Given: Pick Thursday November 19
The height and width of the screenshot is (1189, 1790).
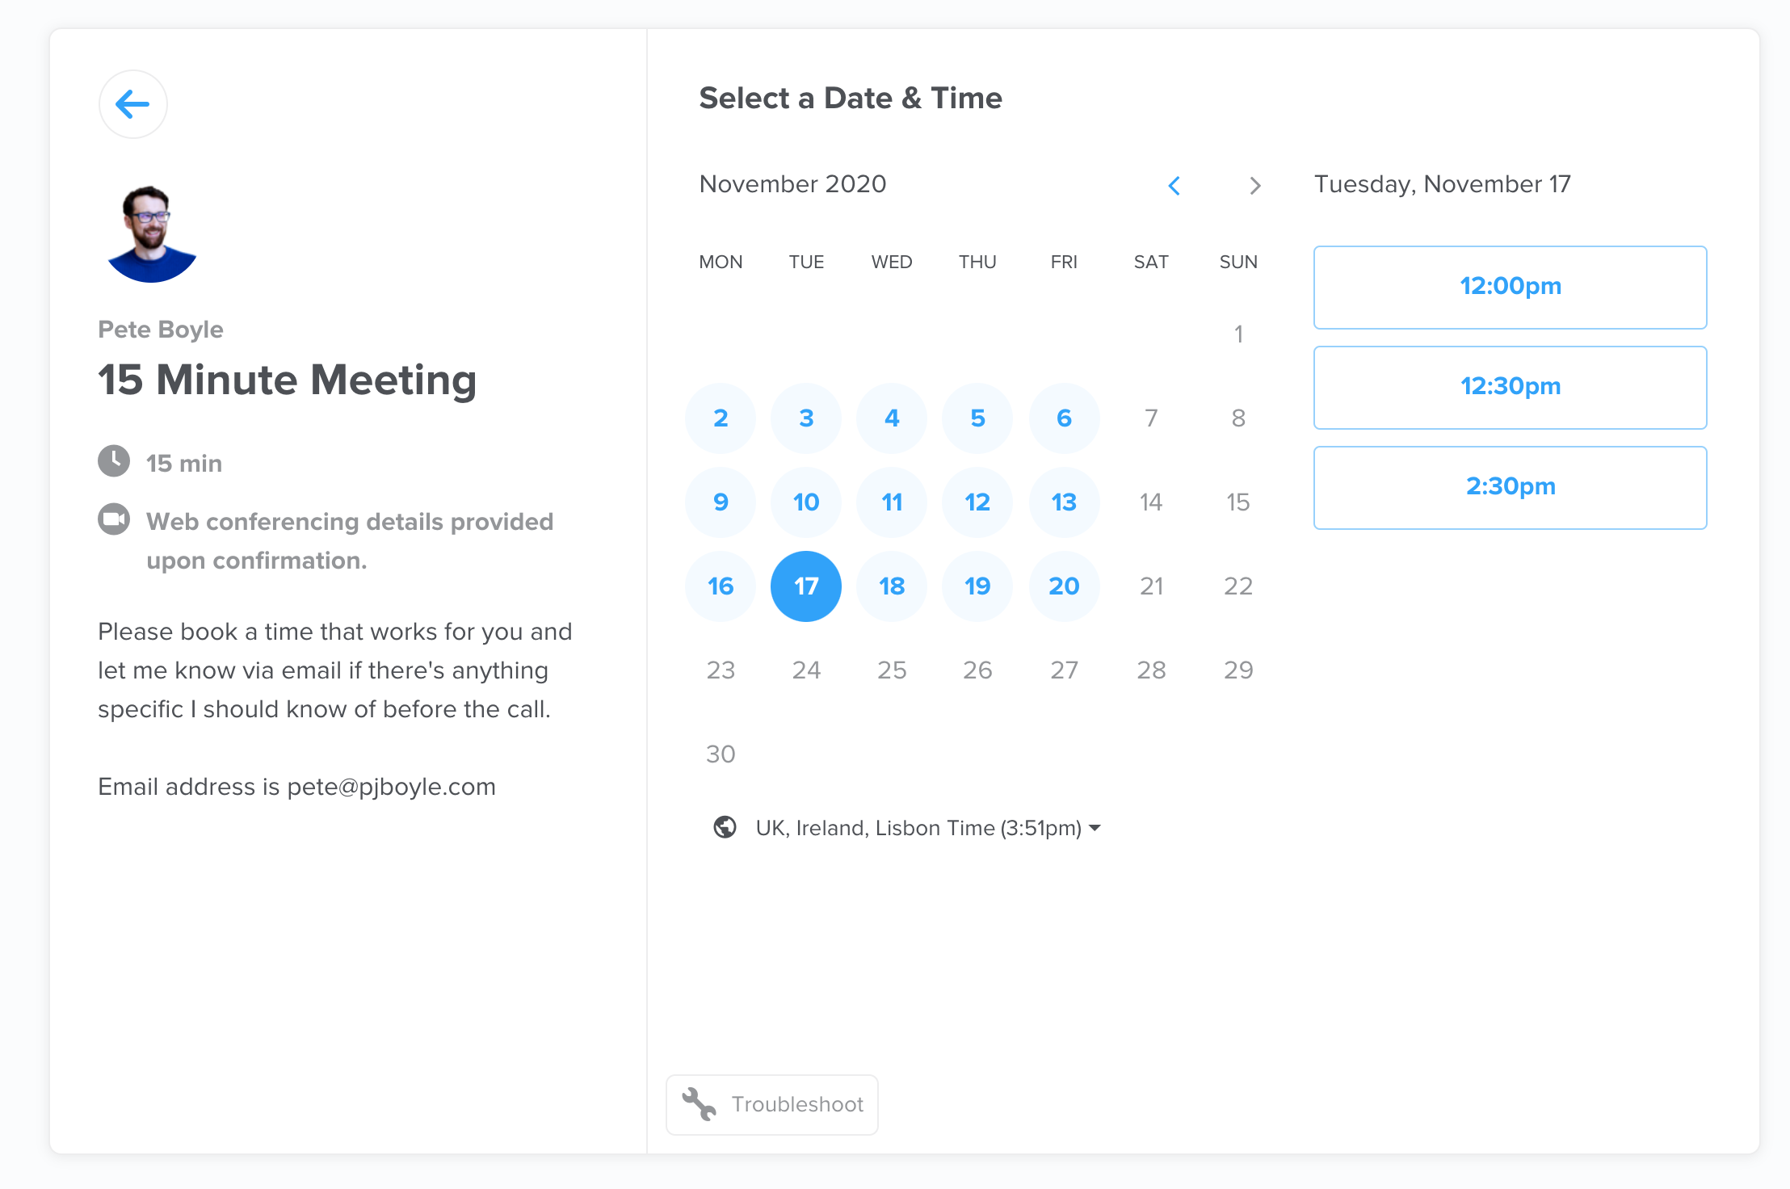Looking at the screenshot, I should click(977, 586).
